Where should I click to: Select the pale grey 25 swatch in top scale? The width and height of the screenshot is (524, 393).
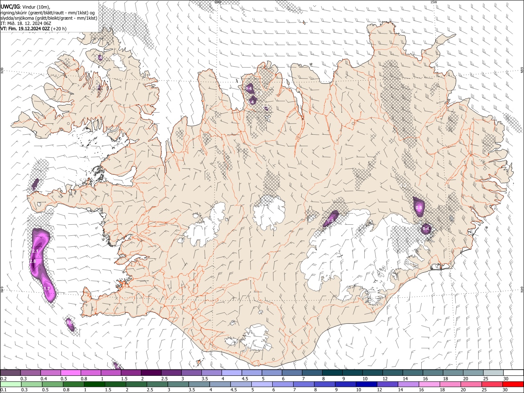[x=493, y=373]
